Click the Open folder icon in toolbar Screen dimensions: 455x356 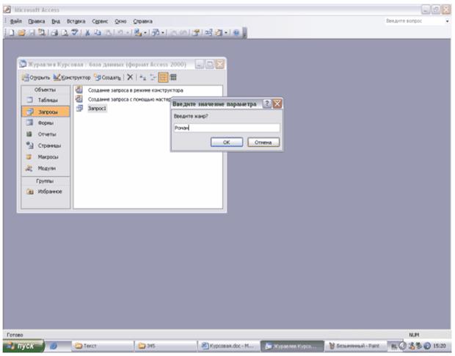tap(21, 32)
